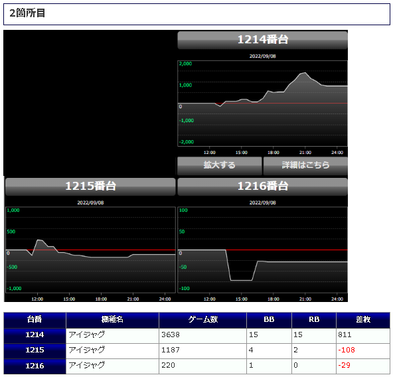This screenshot has height=377, width=393.
Task: Click the 機種名 column header
Action: tap(112, 320)
